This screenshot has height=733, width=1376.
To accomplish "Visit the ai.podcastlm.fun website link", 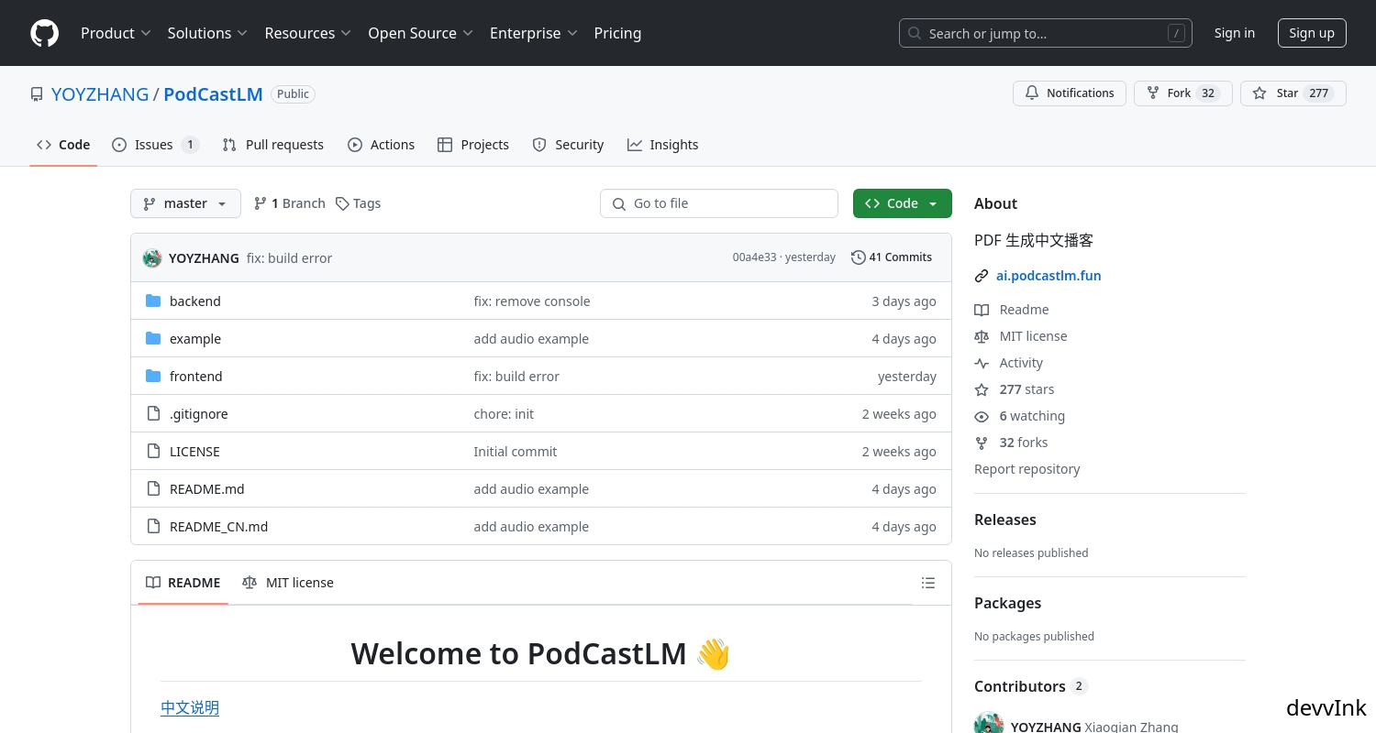I will pyautogui.click(x=1049, y=276).
